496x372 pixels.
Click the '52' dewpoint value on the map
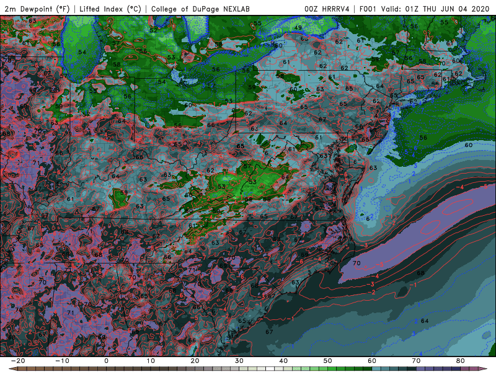(x=153, y=30)
